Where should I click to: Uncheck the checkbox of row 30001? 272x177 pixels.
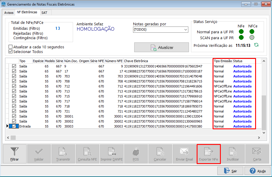pyautogui.click(x=14, y=116)
